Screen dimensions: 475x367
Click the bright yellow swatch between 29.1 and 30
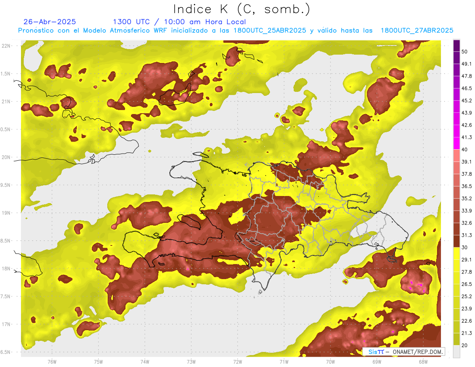[x=456, y=253]
